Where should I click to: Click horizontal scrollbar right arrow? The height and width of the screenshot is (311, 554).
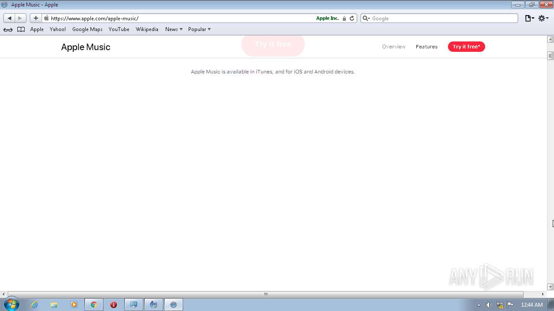point(543,294)
